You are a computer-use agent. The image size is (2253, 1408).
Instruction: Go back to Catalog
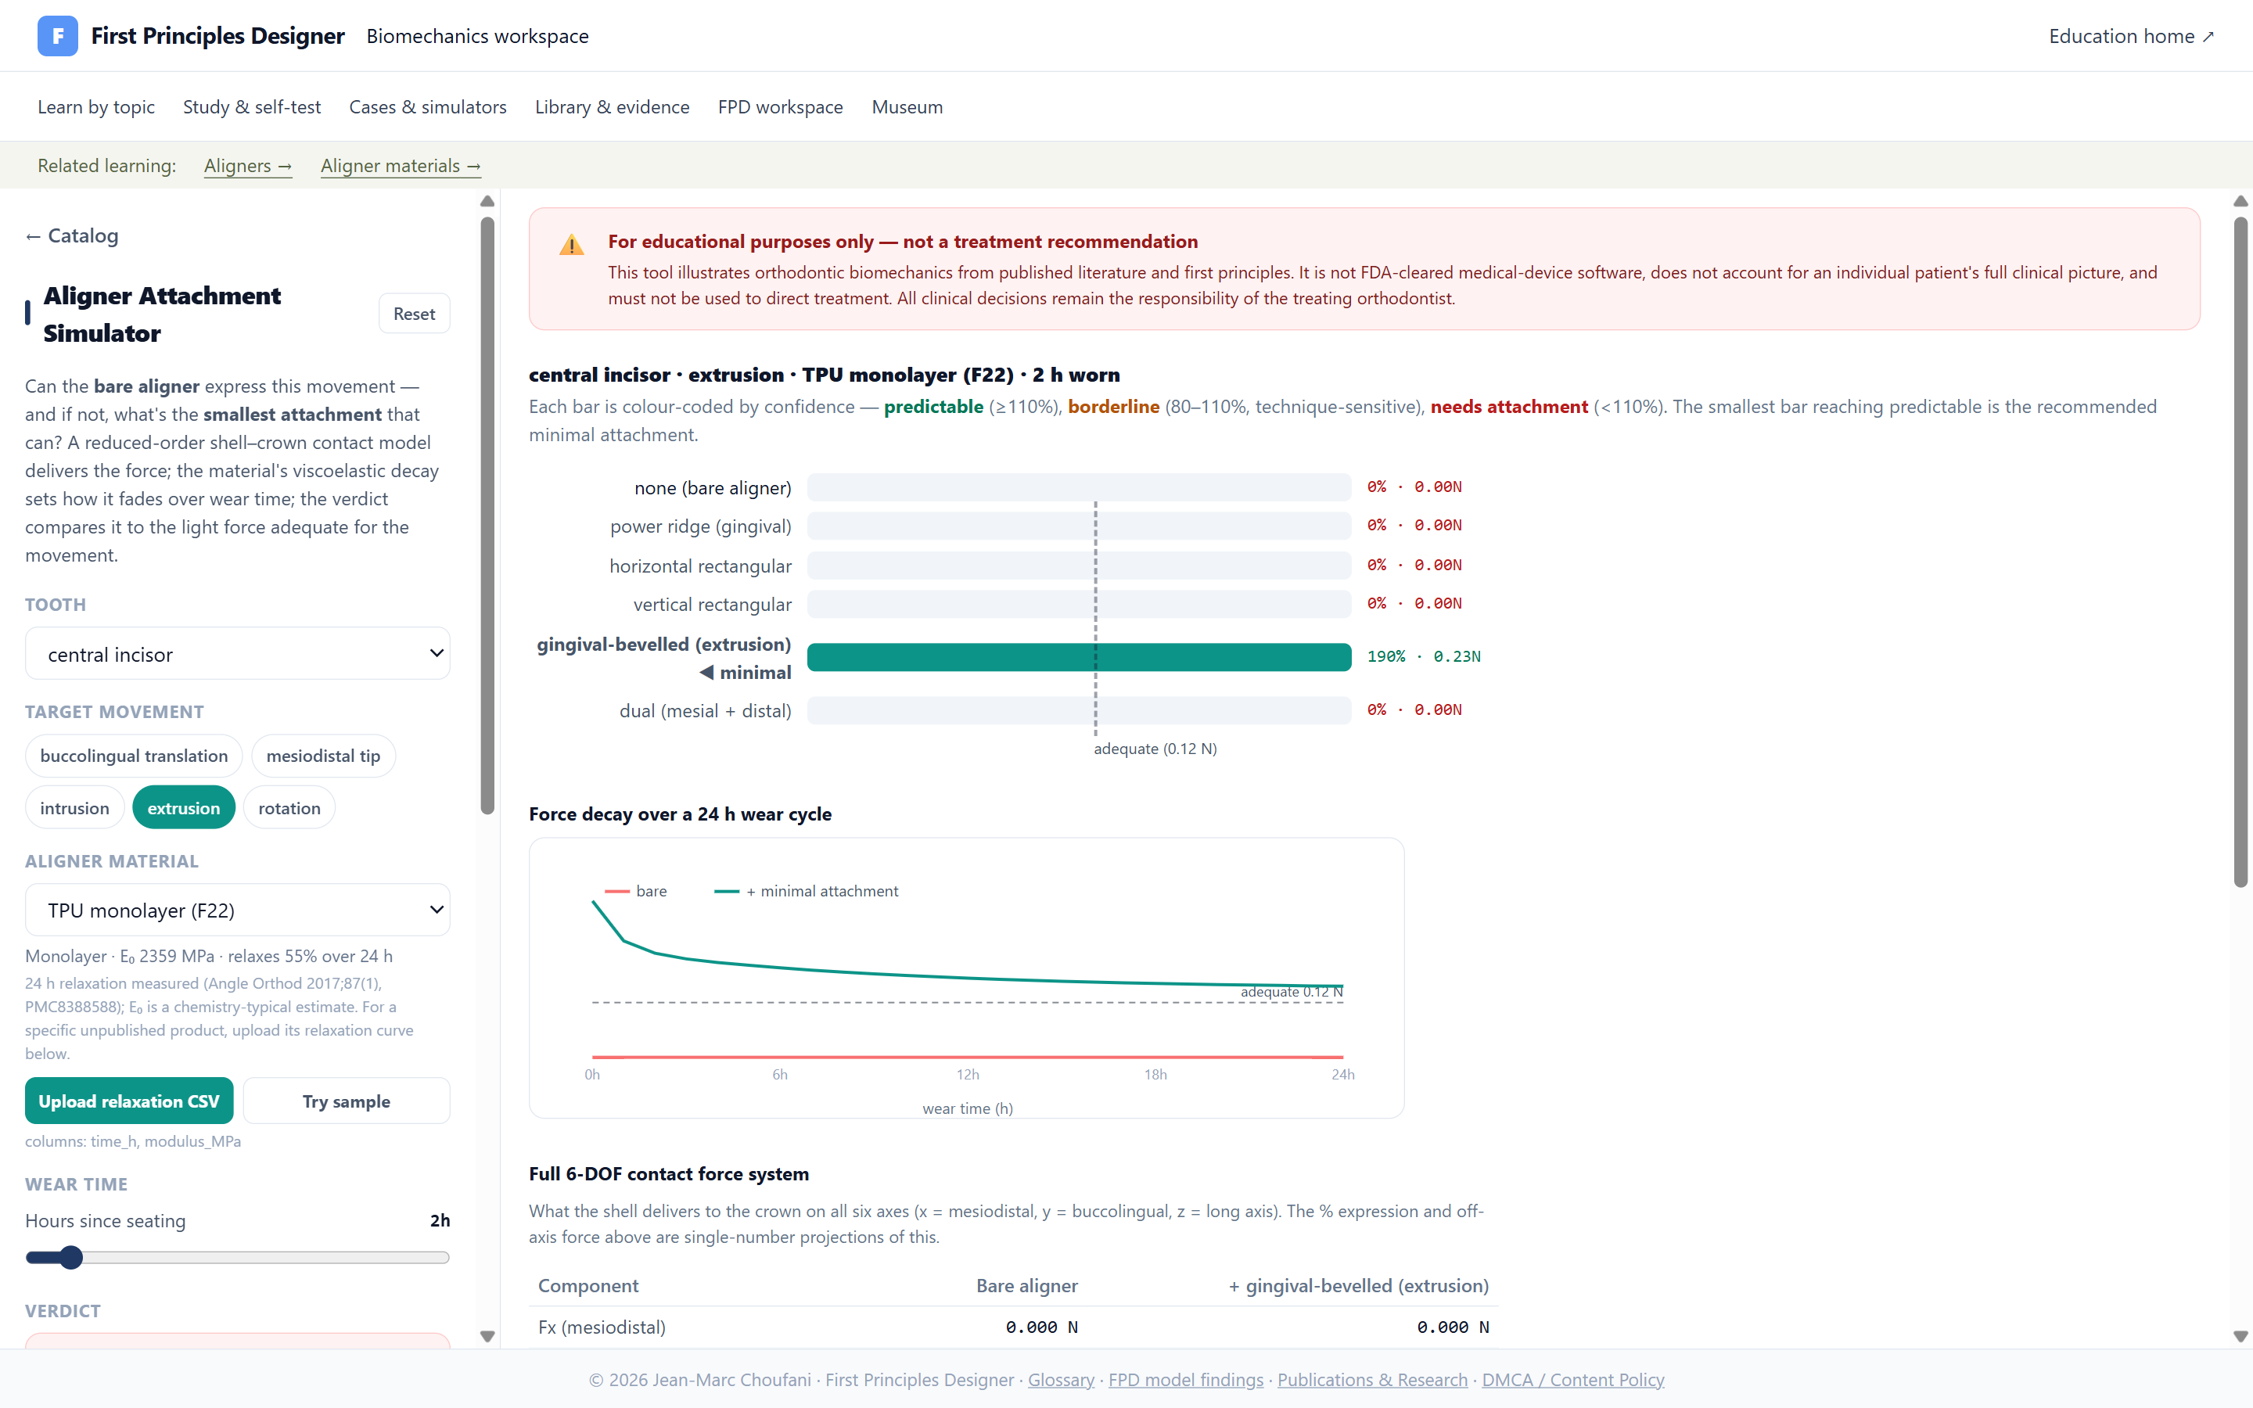pyautogui.click(x=72, y=235)
